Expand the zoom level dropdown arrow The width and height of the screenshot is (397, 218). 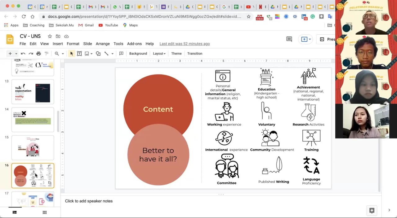click(63, 53)
